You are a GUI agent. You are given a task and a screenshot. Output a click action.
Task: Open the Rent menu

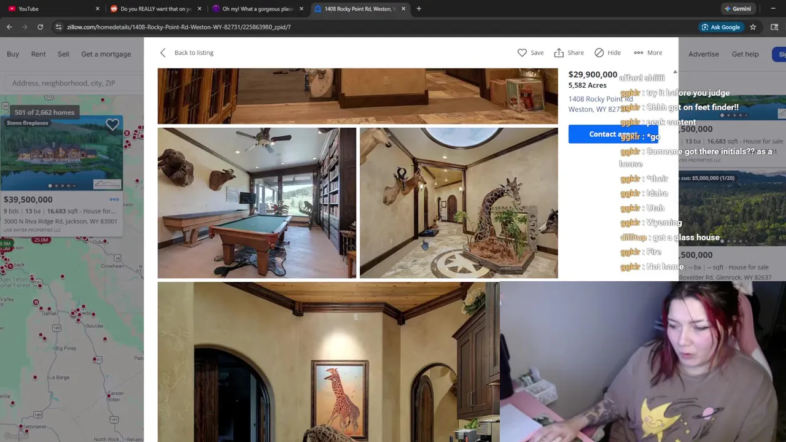click(x=38, y=54)
